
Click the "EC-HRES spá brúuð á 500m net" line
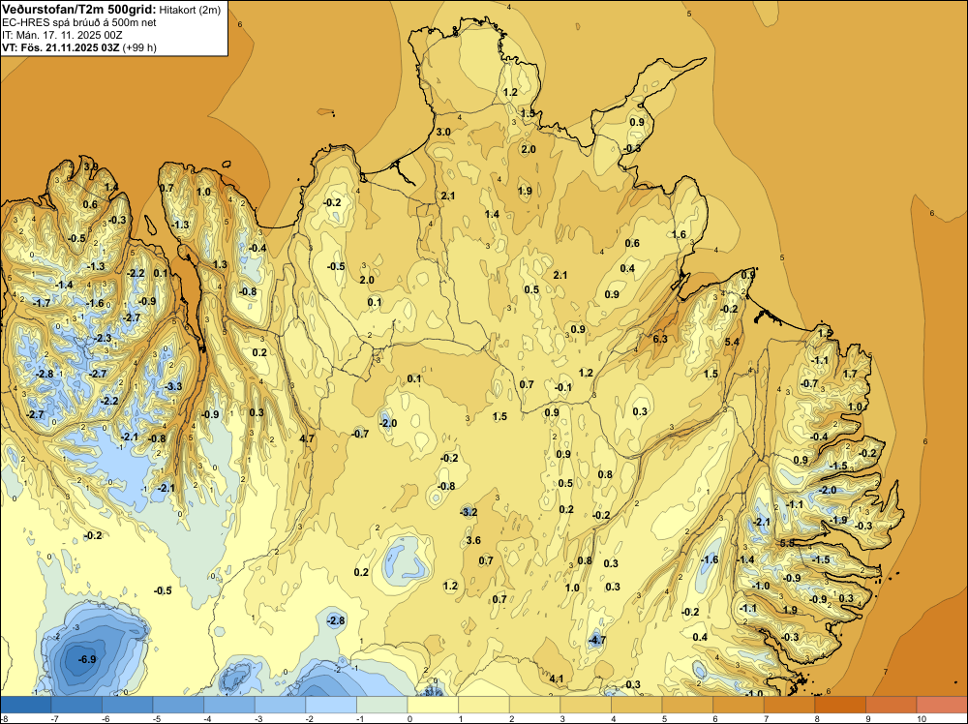pyautogui.click(x=79, y=22)
